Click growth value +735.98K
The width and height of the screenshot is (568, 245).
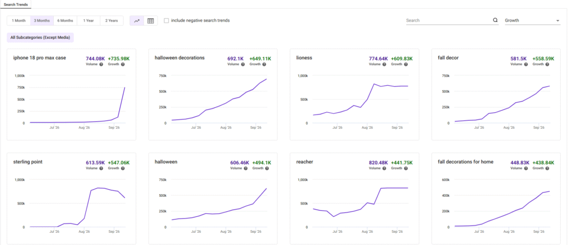click(119, 59)
